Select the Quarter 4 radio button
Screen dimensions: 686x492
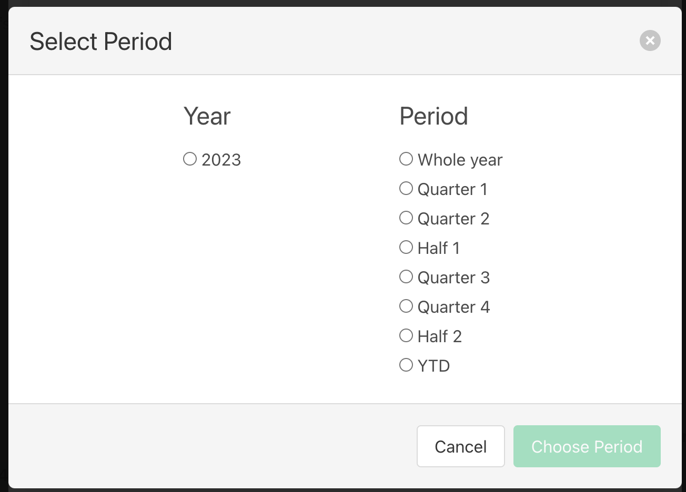(x=406, y=306)
